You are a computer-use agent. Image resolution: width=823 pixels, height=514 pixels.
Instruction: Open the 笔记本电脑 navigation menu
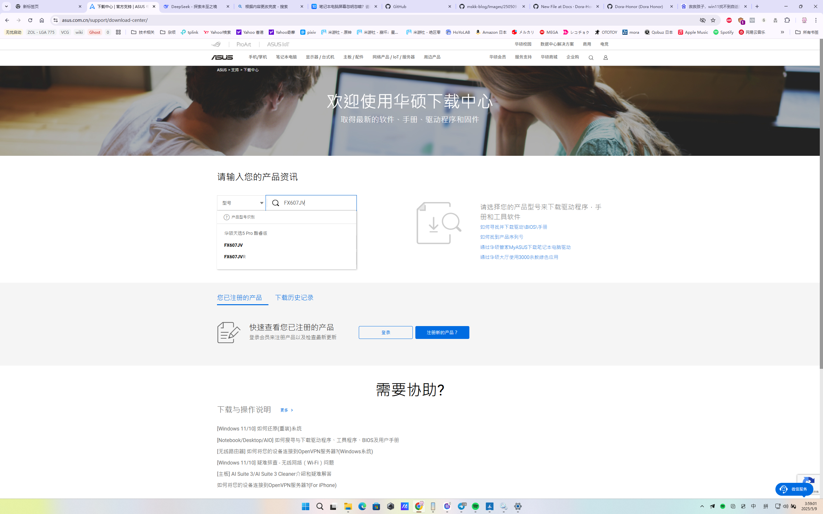[286, 57]
